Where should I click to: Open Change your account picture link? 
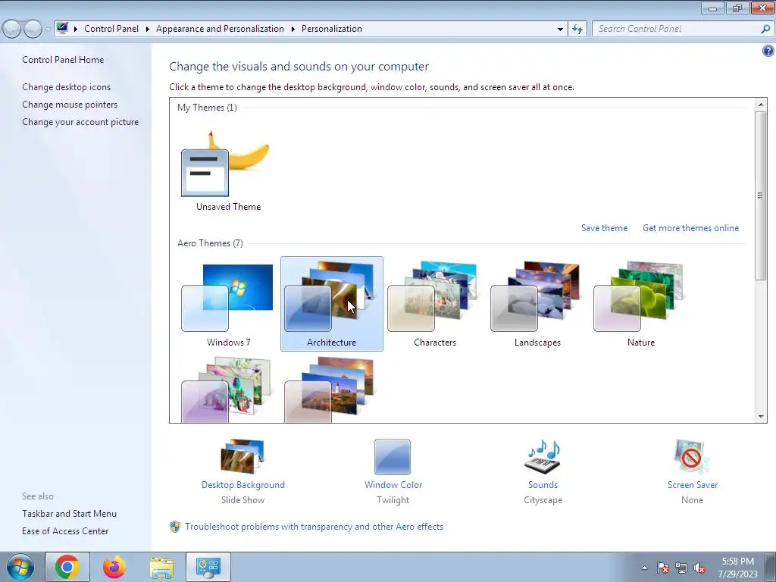80,122
